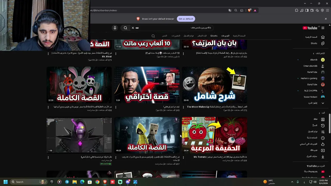Screen dimensions: 331x186
Task: Open YouTube Premium in the sidebar
Action: pyautogui.click(x=314, y=172)
